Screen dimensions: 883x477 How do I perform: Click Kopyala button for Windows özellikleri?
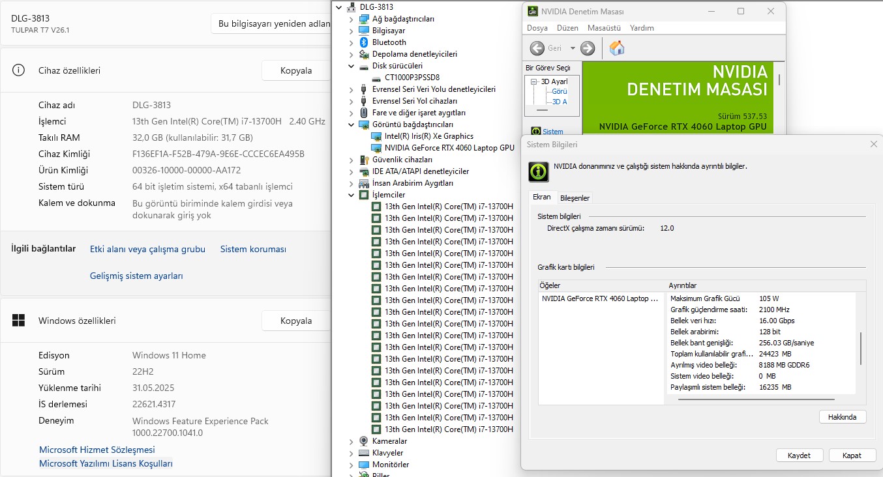296,321
